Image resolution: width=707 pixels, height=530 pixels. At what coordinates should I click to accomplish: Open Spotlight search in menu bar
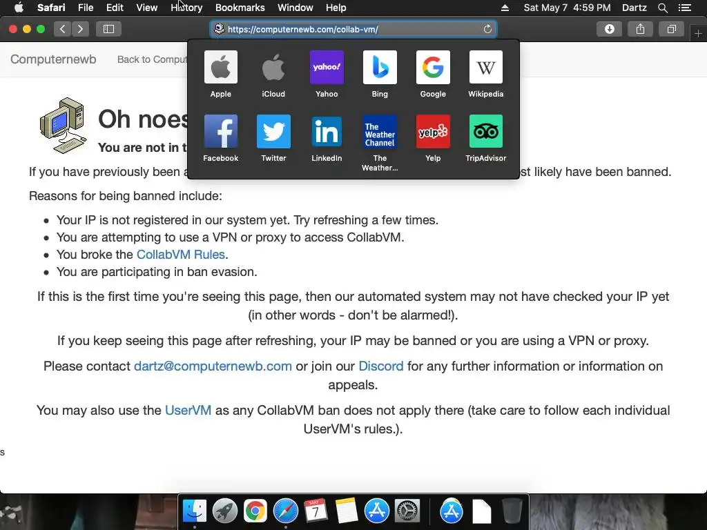662,8
